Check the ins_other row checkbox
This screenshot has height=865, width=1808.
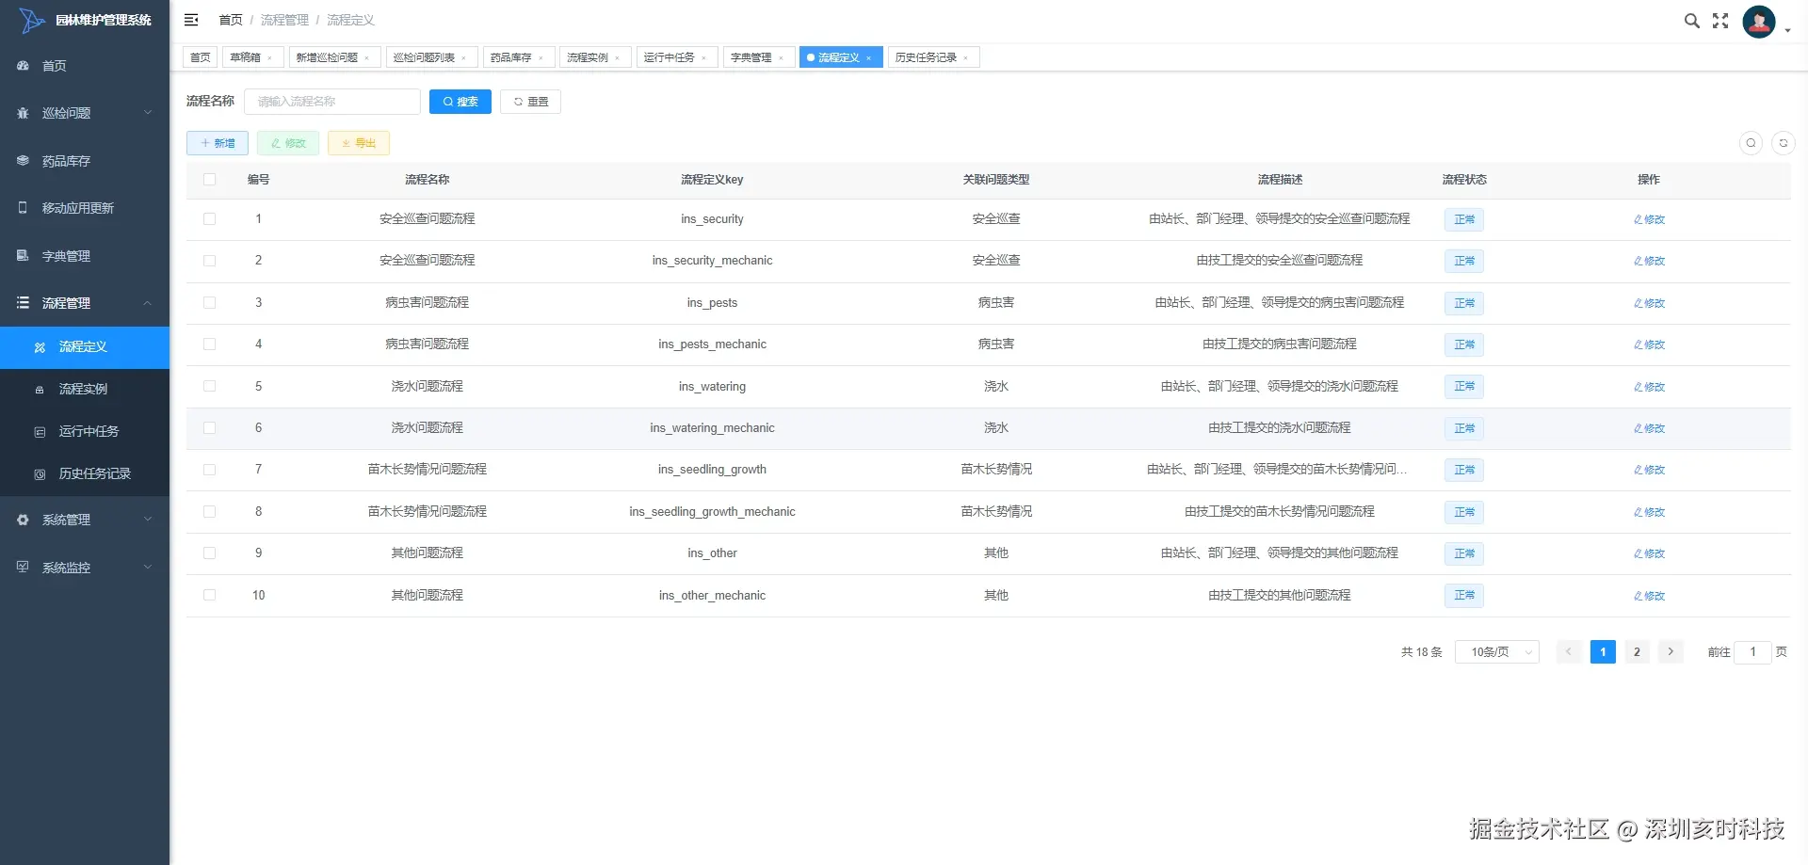209,553
